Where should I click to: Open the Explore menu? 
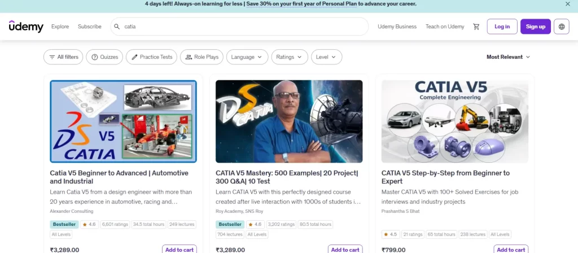60,27
